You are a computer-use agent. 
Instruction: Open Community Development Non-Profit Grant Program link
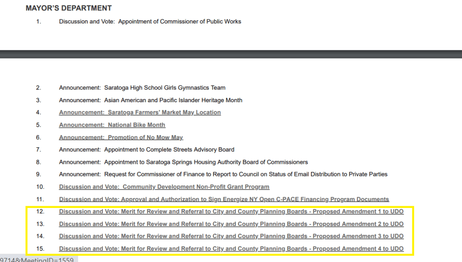pyautogui.click(x=164, y=187)
